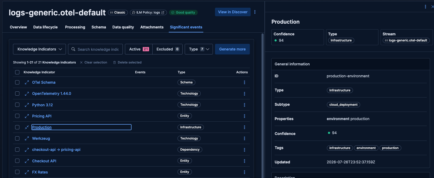Open actions menu for Pricing API
Image resolution: width=434 pixels, height=178 pixels.
point(245,116)
